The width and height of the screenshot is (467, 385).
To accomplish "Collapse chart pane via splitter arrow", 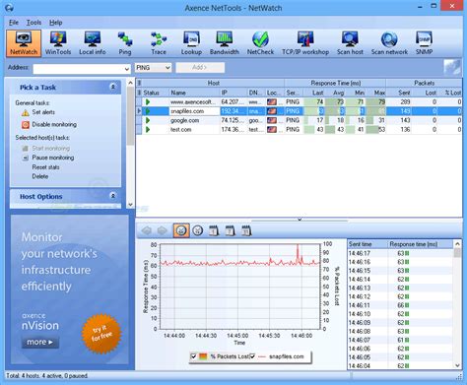I will 300,220.
